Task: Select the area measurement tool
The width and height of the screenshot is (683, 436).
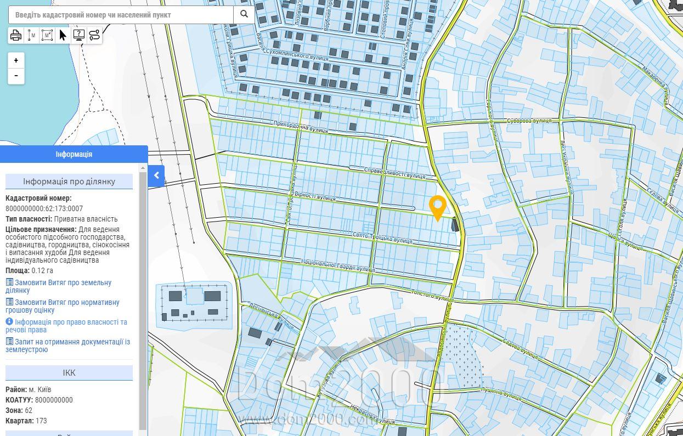Action: 47,36
